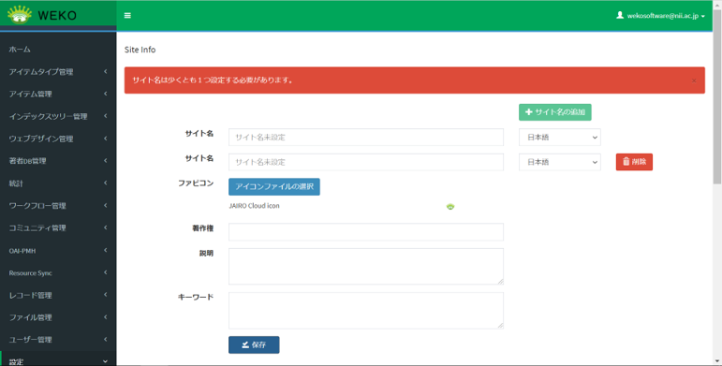Expand ファイル管理 sidebar menu

click(x=58, y=317)
